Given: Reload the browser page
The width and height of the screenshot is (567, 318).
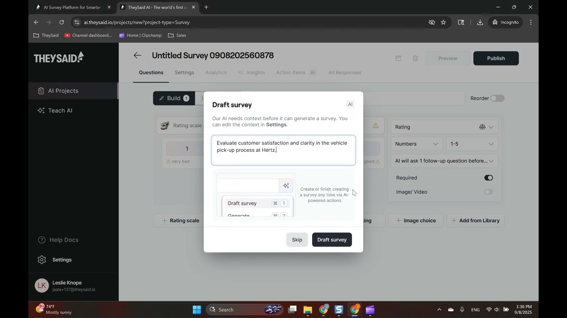Looking at the screenshot, I should pyautogui.click(x=62, y=22).
